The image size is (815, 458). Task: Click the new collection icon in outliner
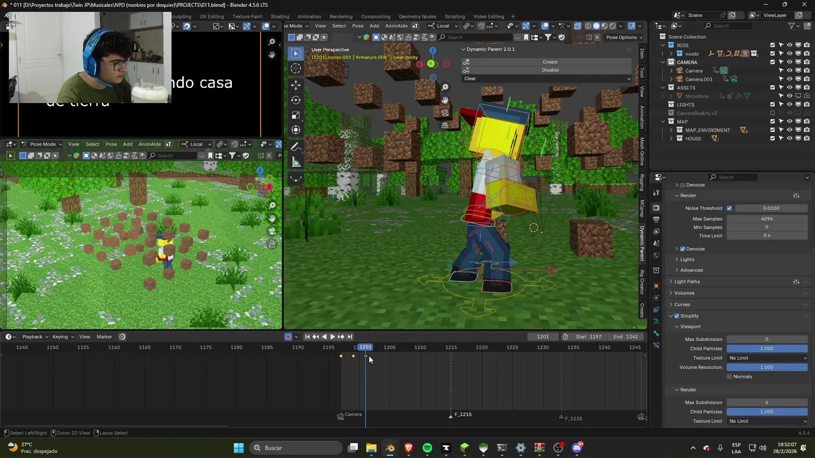point(809,26)
